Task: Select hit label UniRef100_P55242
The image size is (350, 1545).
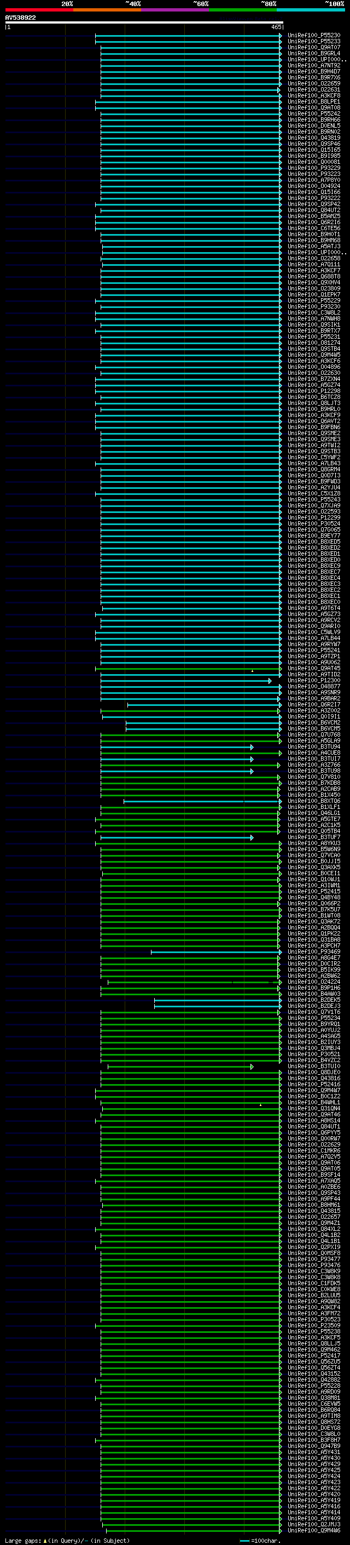Action: (313, 114)
